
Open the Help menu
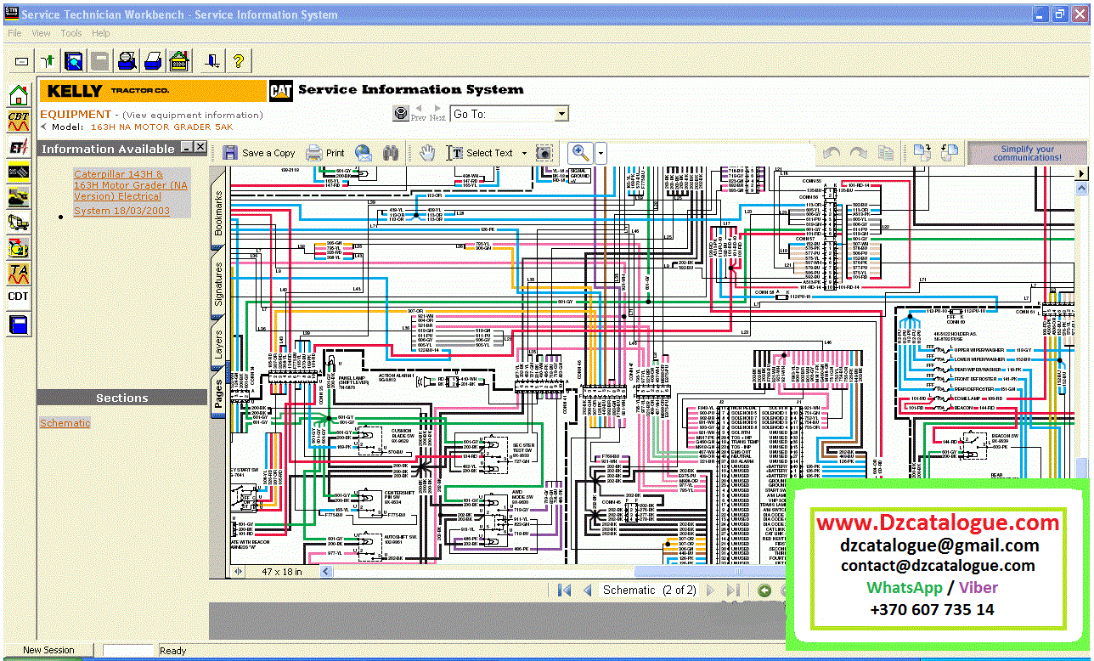101,33
